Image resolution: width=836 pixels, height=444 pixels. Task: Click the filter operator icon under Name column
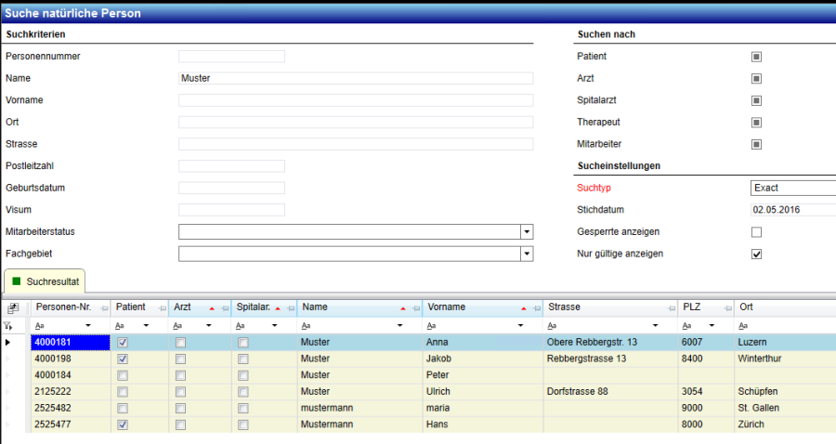(306, 326)
